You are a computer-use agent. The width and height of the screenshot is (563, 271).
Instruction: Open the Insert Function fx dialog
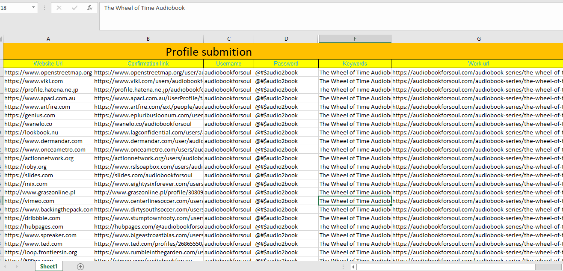89,8
